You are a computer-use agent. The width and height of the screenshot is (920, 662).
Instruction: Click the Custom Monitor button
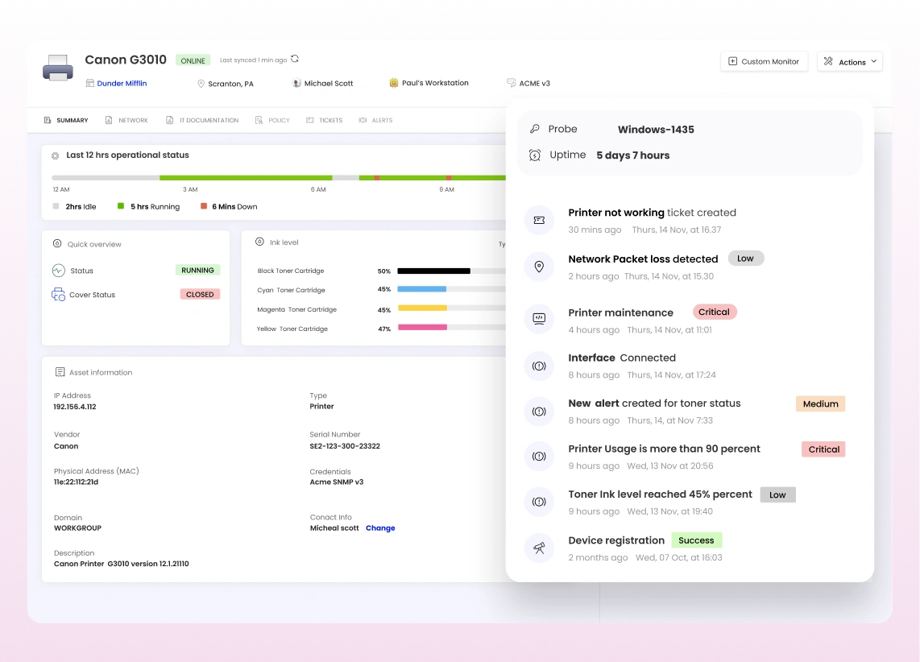(x=764, y=62)
